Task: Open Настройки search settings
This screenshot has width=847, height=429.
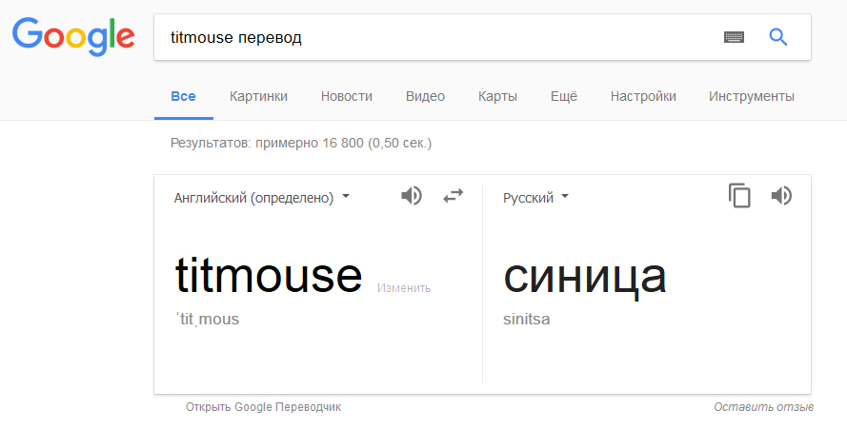Action: coord(643,96)
